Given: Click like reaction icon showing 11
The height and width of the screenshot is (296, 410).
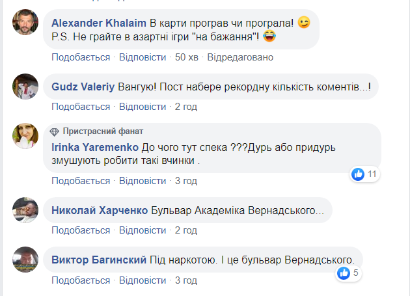Looking at the screenshot, I should coord(358,174).
